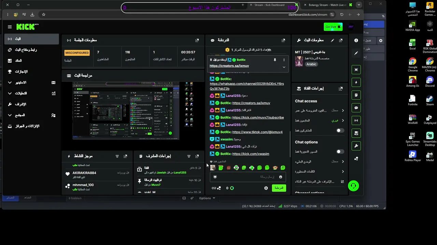Open the Options dropdown in OBS window
This screenshot has height=245, width=437.
point(207,198)
